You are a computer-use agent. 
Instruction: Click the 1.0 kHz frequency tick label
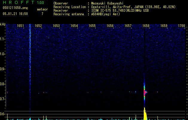coord(2,54)
